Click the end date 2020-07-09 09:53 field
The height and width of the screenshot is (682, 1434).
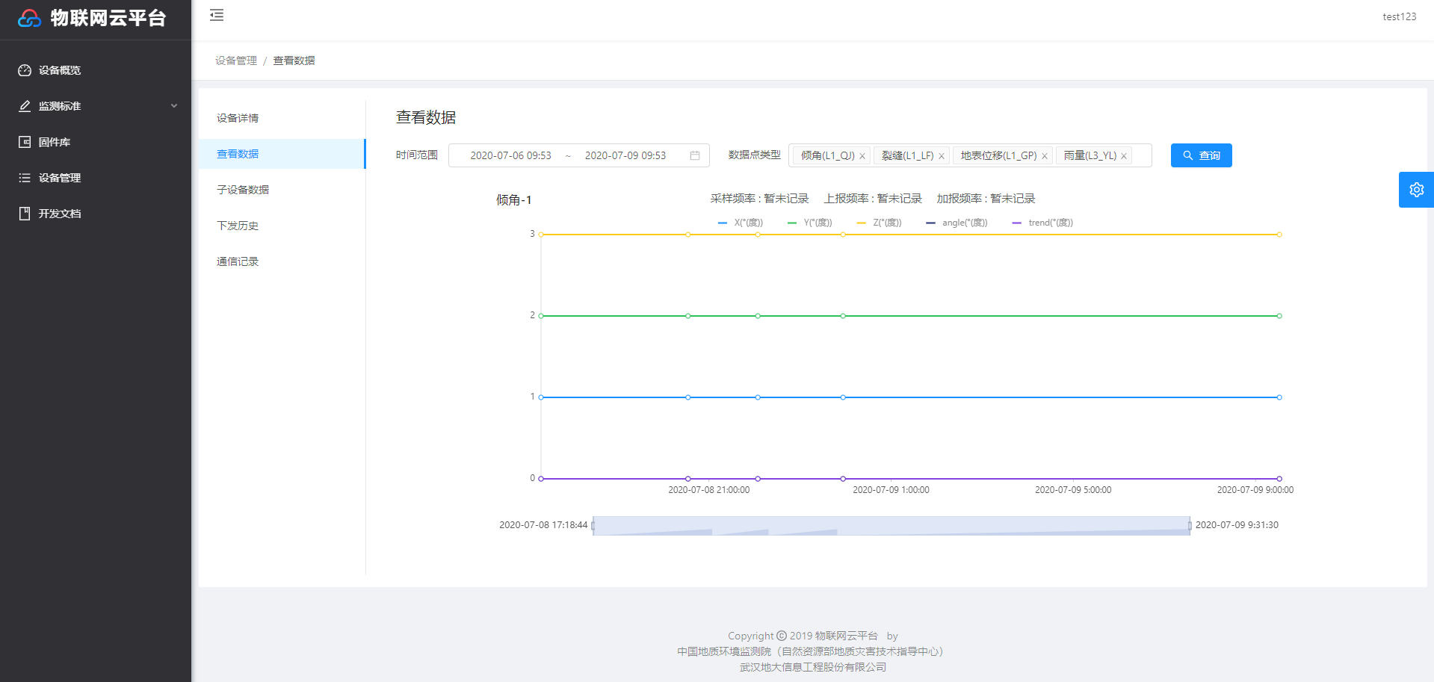click(625, 155)
